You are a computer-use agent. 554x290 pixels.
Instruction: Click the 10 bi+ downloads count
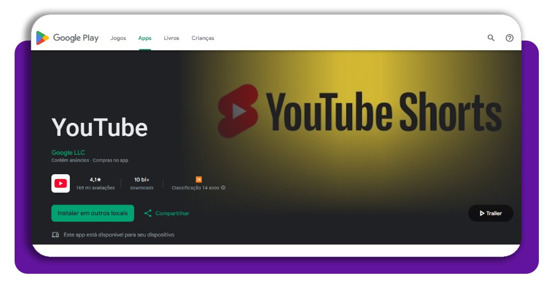[x=142, y=180]
